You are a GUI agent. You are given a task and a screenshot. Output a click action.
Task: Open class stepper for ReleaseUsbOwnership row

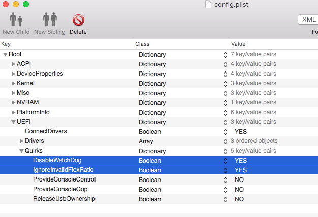(x=225, y=199)
